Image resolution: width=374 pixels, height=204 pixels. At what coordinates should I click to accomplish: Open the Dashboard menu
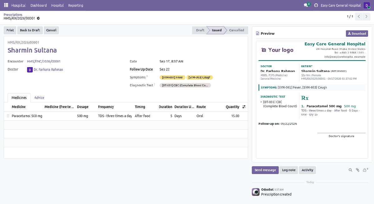(x=39, y=5)
